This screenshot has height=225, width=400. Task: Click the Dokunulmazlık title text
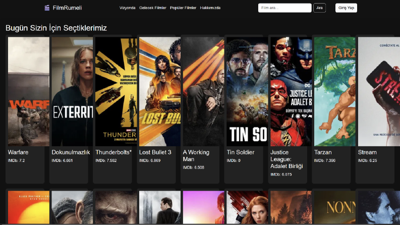coord(71,152)
